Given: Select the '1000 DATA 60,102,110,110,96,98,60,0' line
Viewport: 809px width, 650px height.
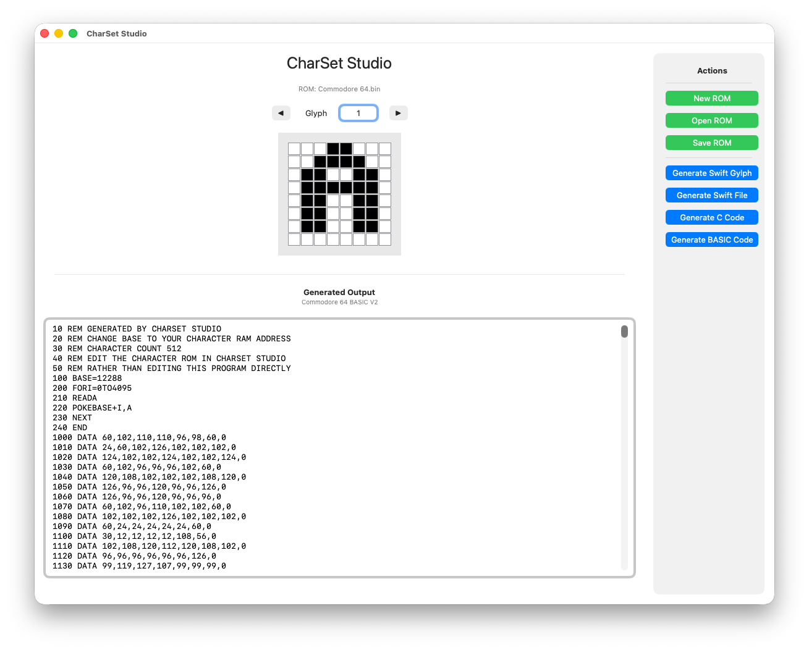Looking at the screenshot, I should click(x=139, y=438).
